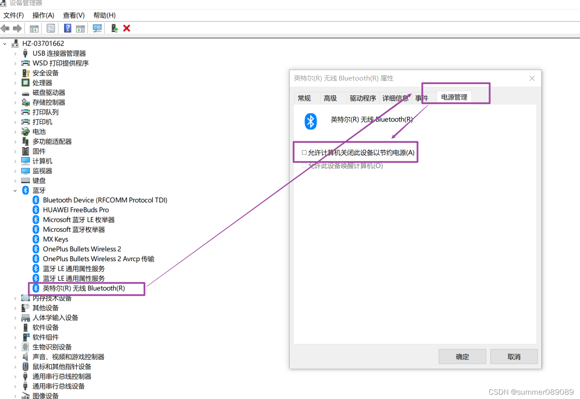
Task: Click the 取消 button
Action: [x=514, y=357]
